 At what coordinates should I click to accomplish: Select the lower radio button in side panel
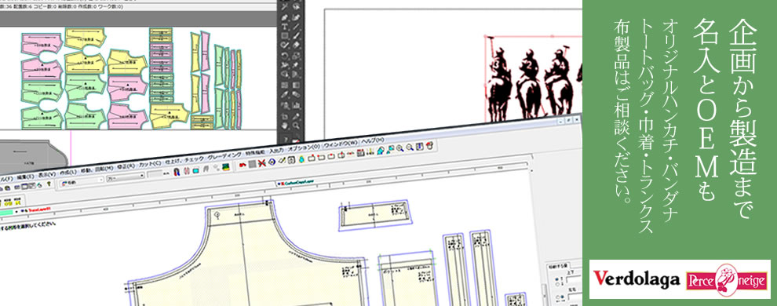click(x=557, y=284)
